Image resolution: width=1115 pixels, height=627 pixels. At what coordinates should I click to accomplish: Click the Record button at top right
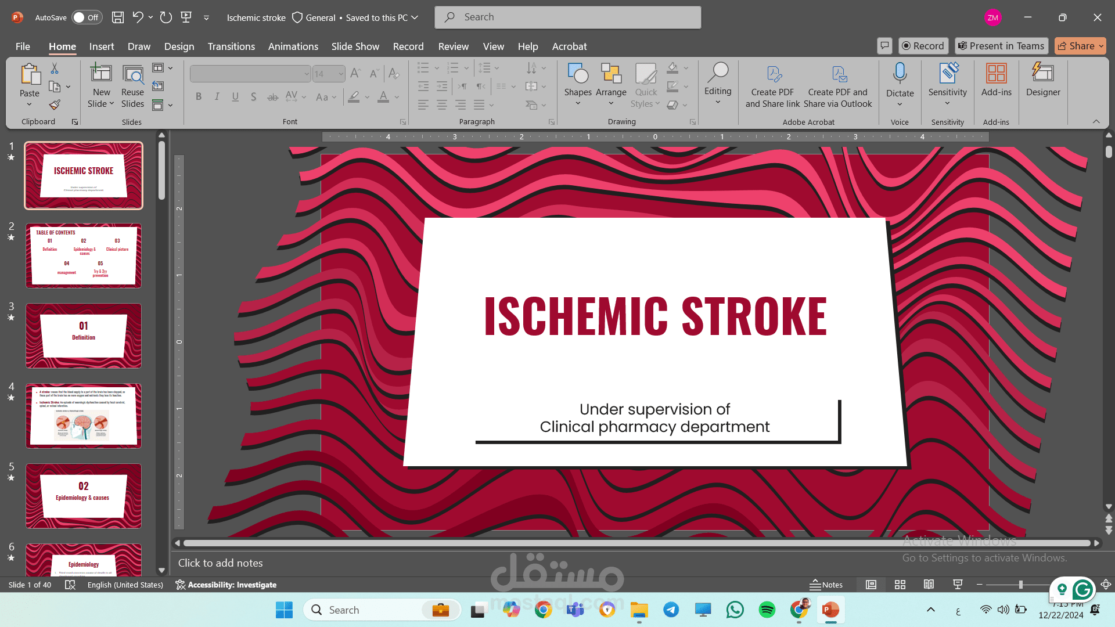click(923, 46)
